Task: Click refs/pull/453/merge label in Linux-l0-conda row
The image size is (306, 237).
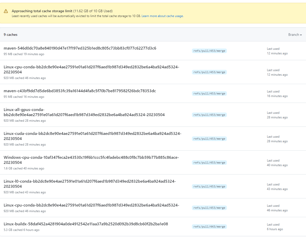Action: tap(209, 186)
